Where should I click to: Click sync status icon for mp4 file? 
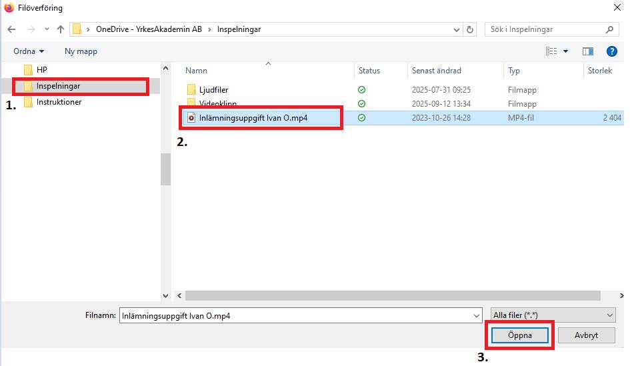[361, 118]
